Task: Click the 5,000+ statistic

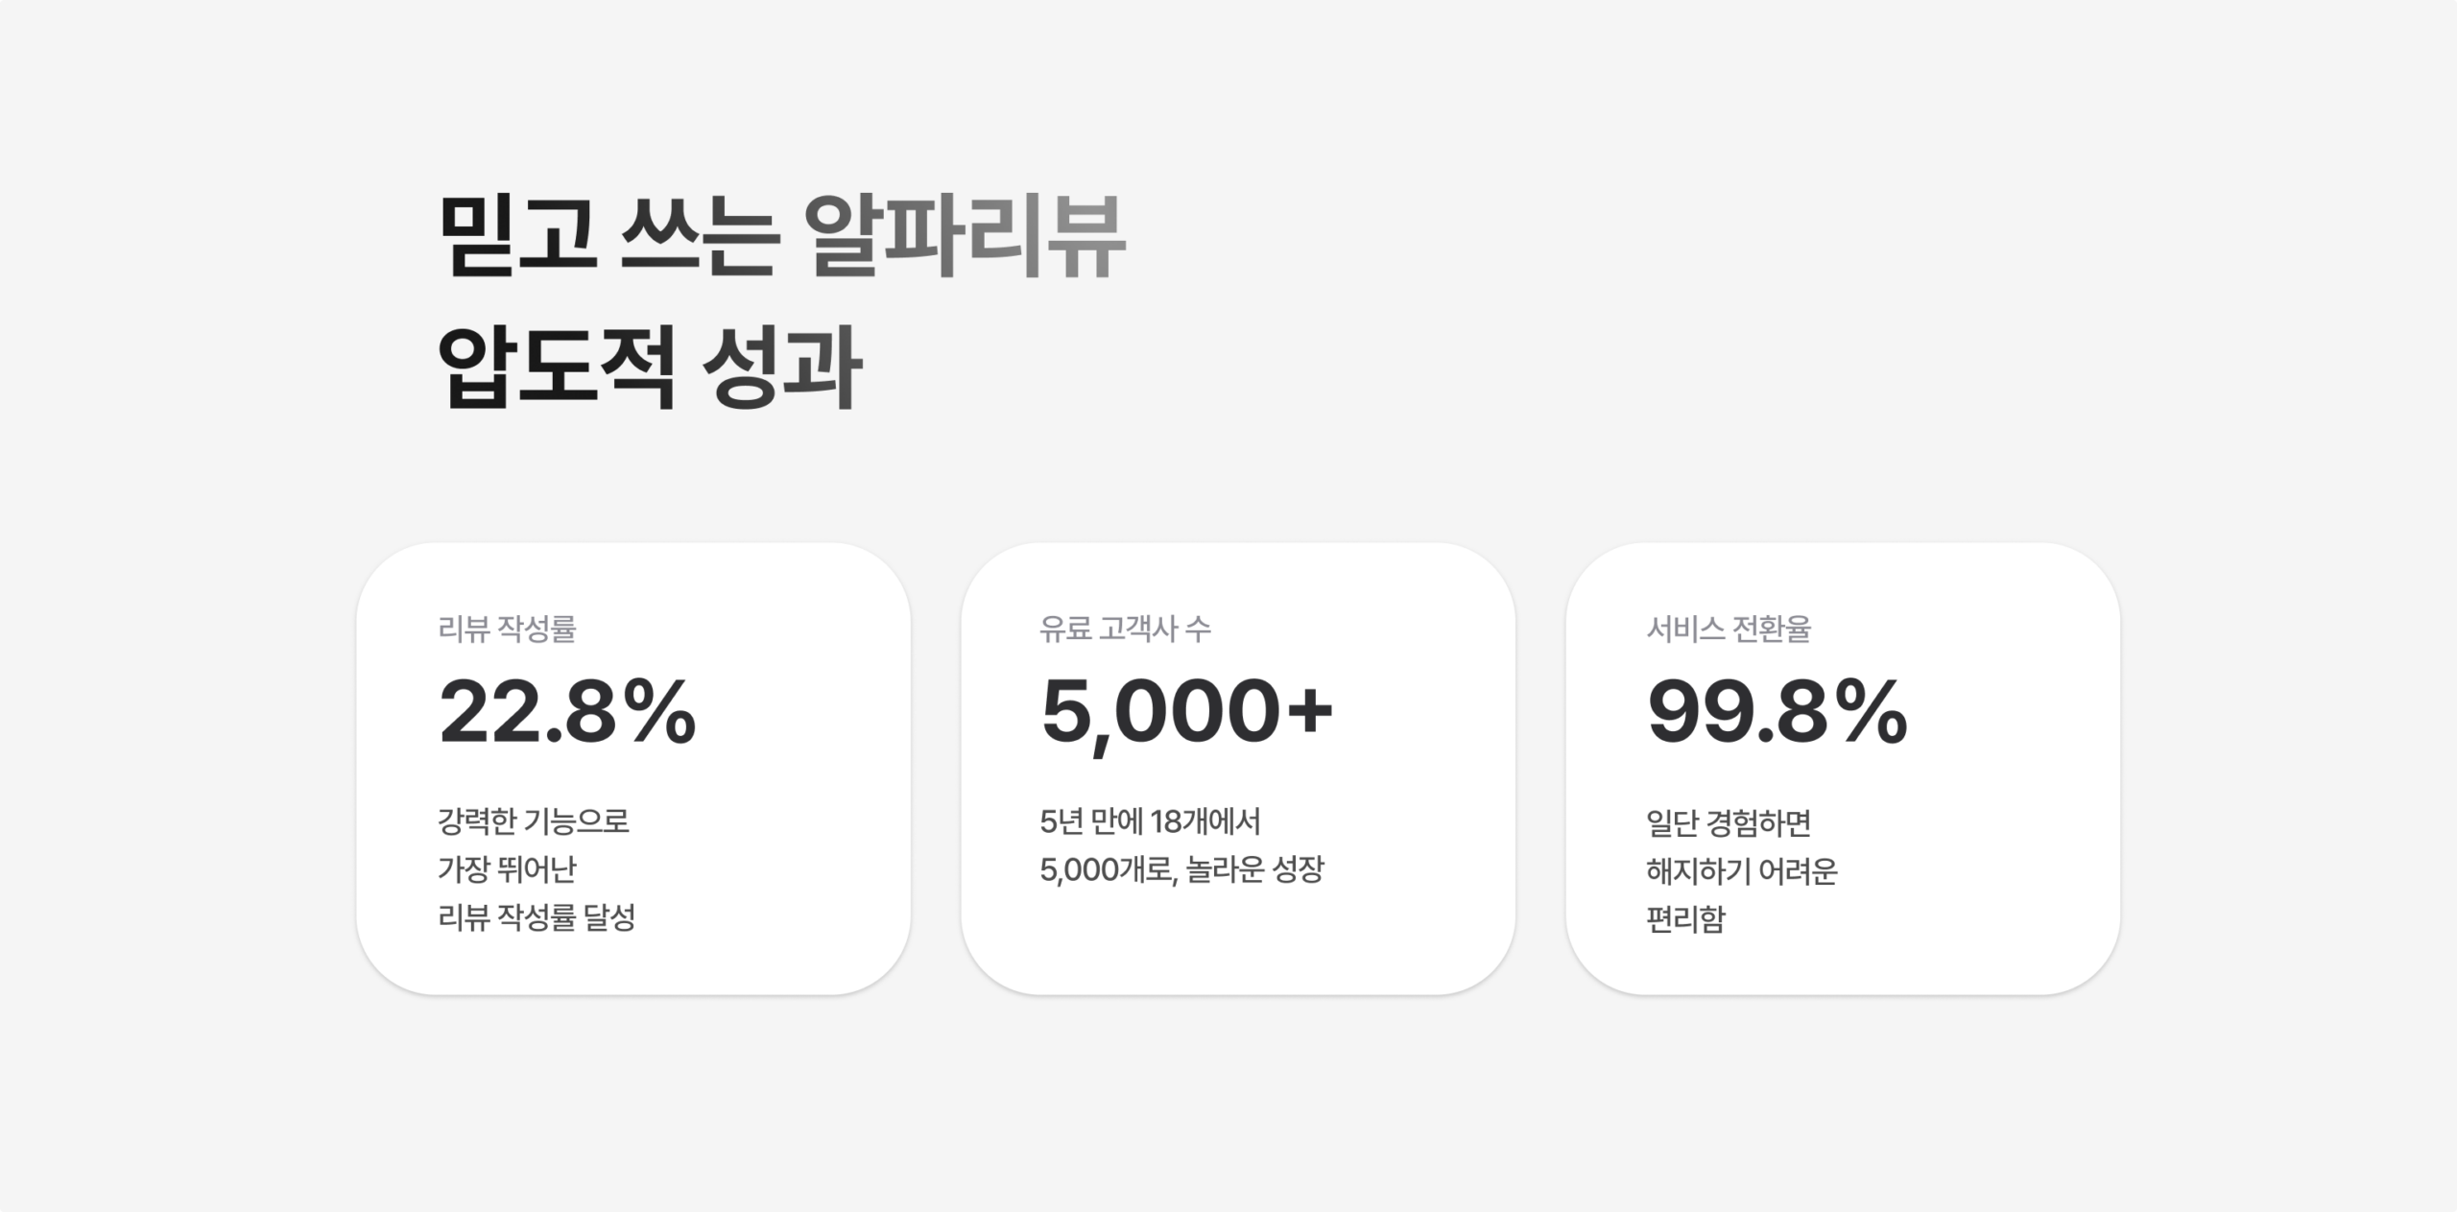Action: 1187,712
